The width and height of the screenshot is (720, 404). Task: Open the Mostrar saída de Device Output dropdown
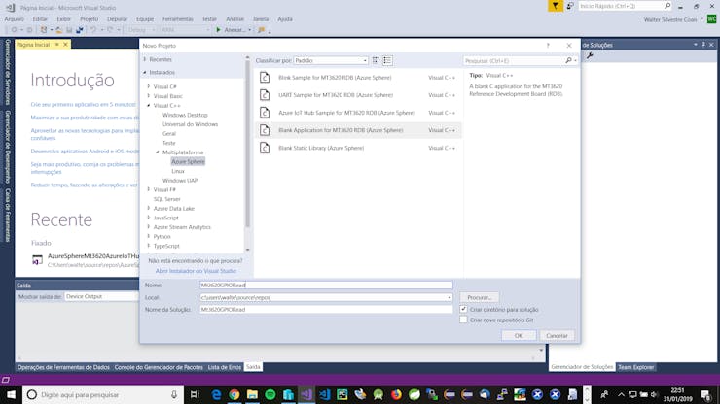pyautogui.click(x=101, y=297)
